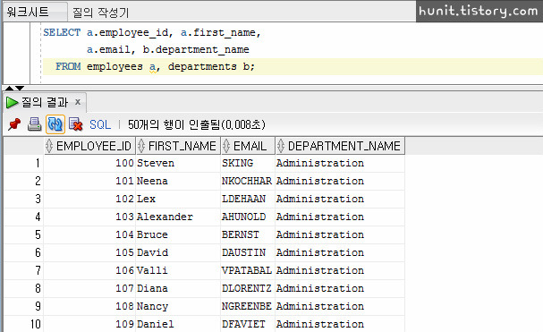Click the FROM line in the SQL editor
Viewport: 543px width, 332px height.
coord(293,66)
